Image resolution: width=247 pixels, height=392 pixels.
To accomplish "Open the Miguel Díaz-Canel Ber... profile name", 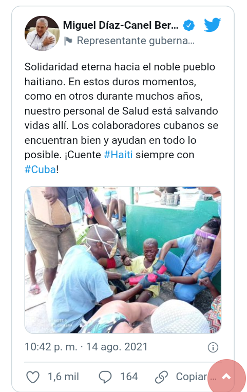I will click(121, 25).
